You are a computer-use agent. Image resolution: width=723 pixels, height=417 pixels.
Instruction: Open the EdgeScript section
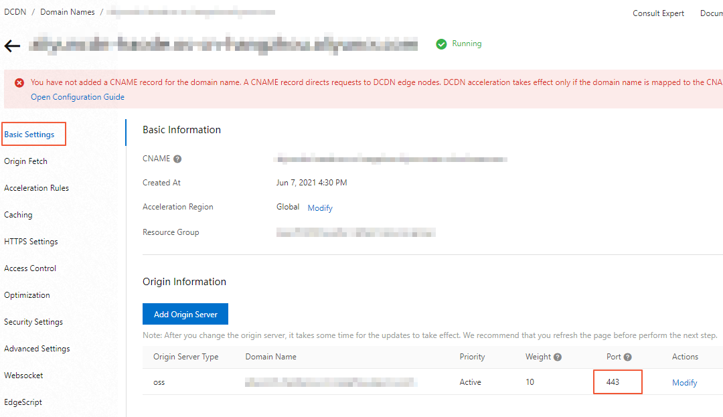click(23, 402)
